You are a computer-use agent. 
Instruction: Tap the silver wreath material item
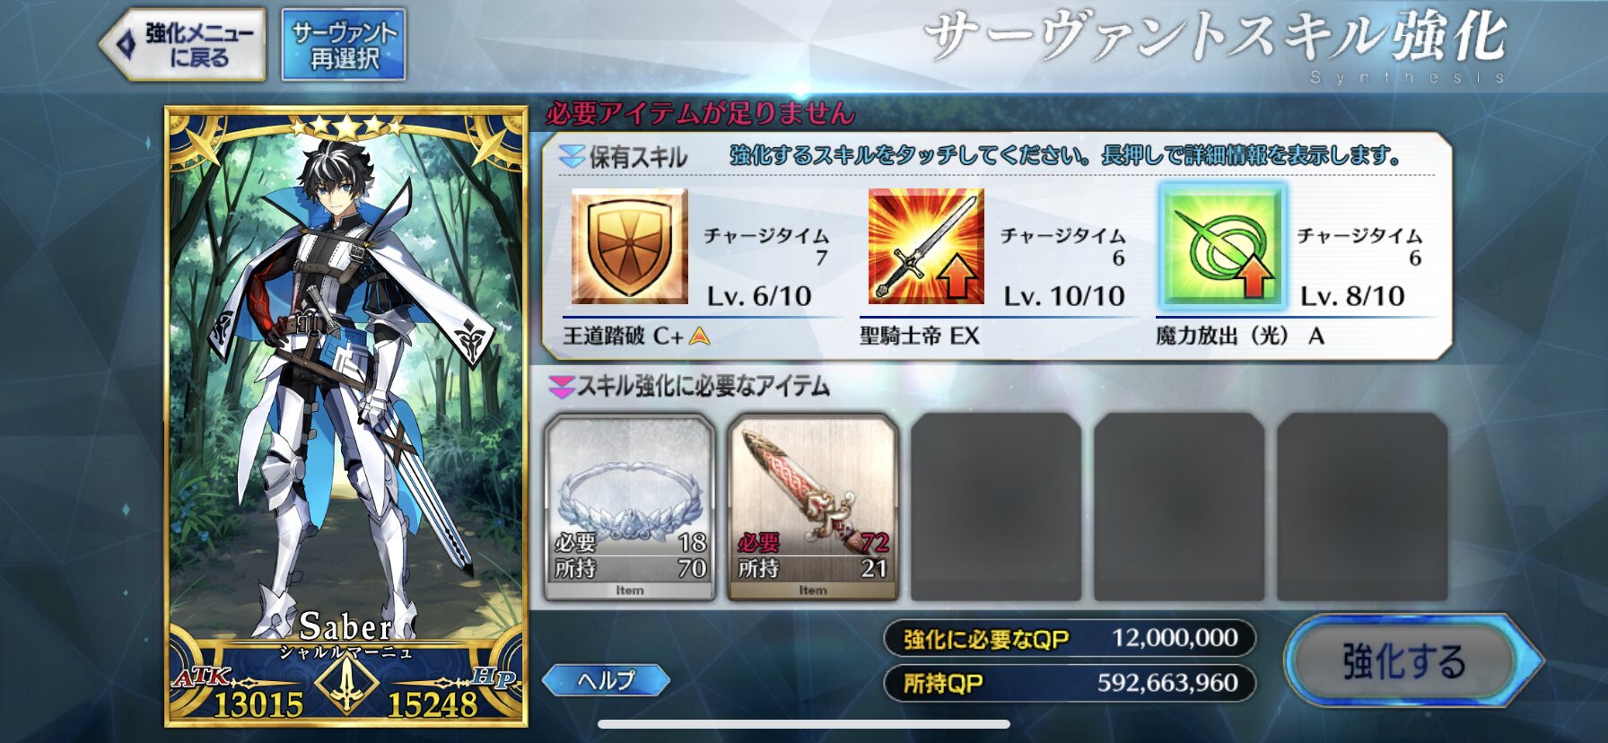630,507
